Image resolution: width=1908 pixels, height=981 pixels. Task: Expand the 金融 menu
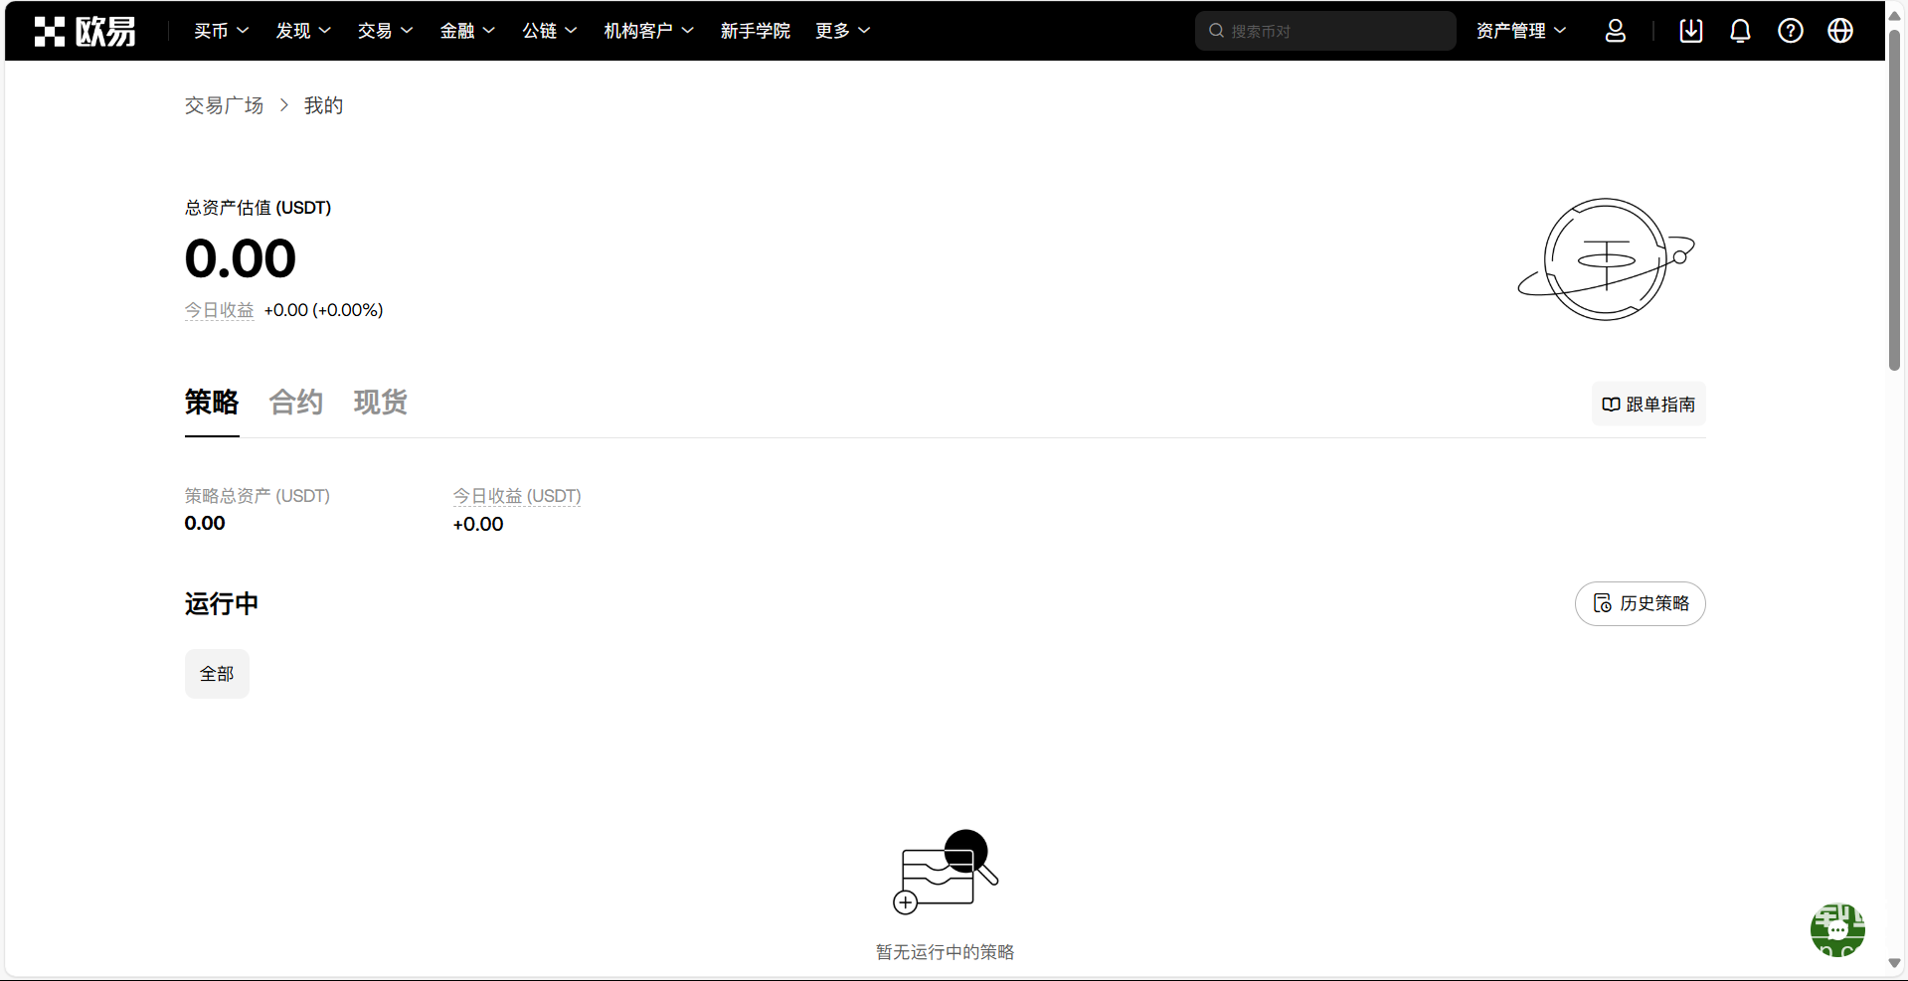(x=467, y=31)
